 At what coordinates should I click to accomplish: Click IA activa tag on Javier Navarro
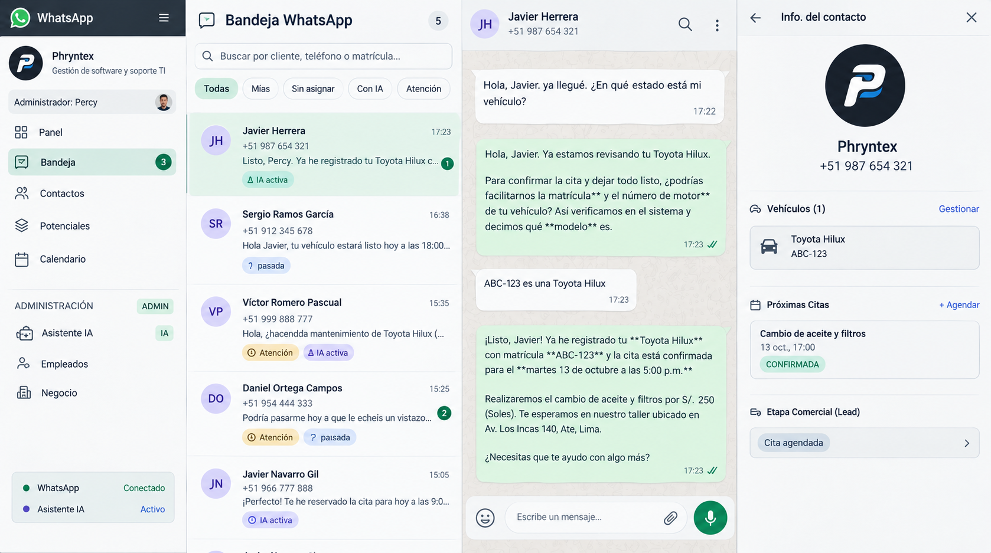(x=270, y=520)
